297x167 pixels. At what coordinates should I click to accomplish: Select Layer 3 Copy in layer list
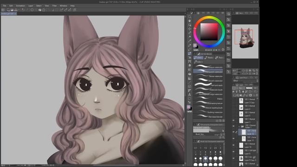[x=247, y=101]
